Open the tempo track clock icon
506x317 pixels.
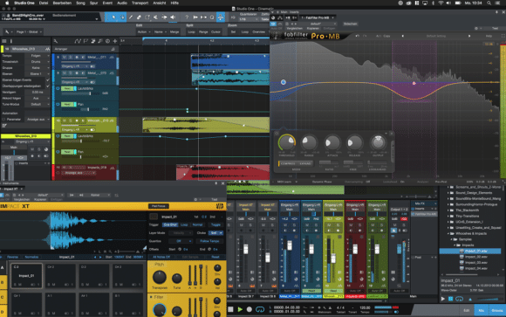[x=107, y=41]
